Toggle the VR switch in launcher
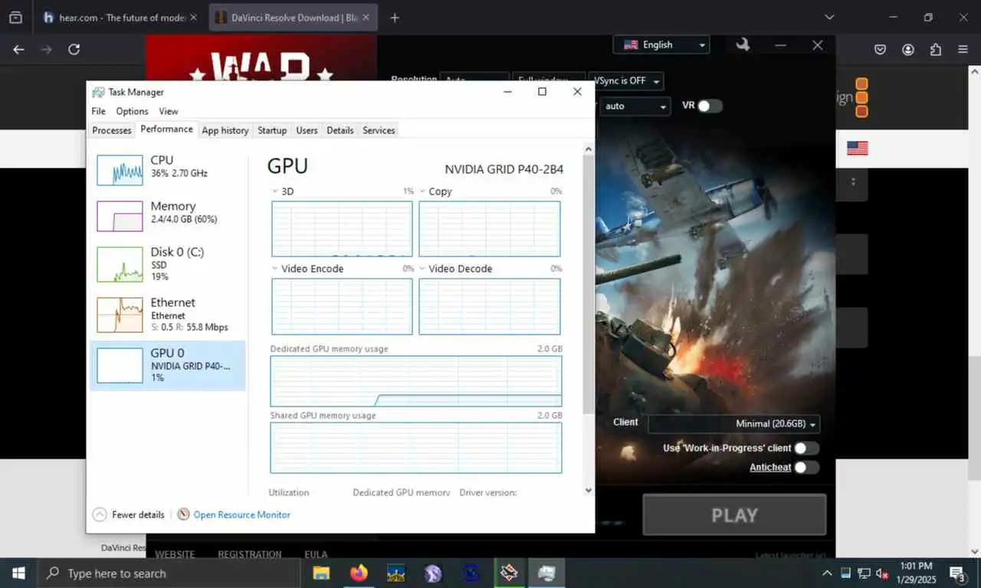Image resolution: width=981 pixels, height=588 pixels. tap(710, 106)
